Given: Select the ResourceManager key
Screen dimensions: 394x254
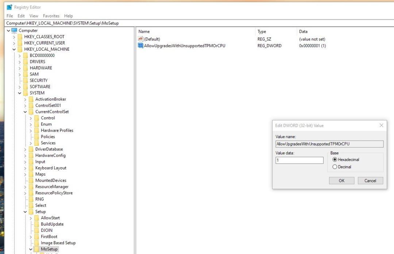Looking at the screenshot, I should pos(52,187).
